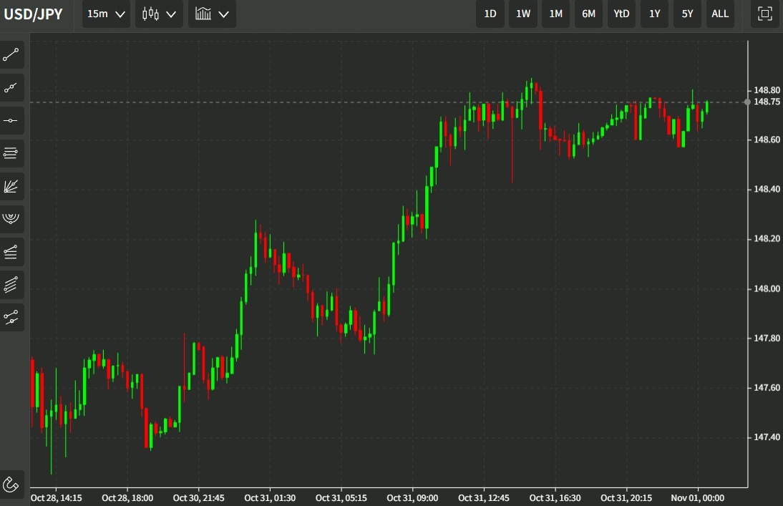Select the pitchfork drawing tool
Image resolution: width=783 pixels, height=506 pixels.
point(11,317)
